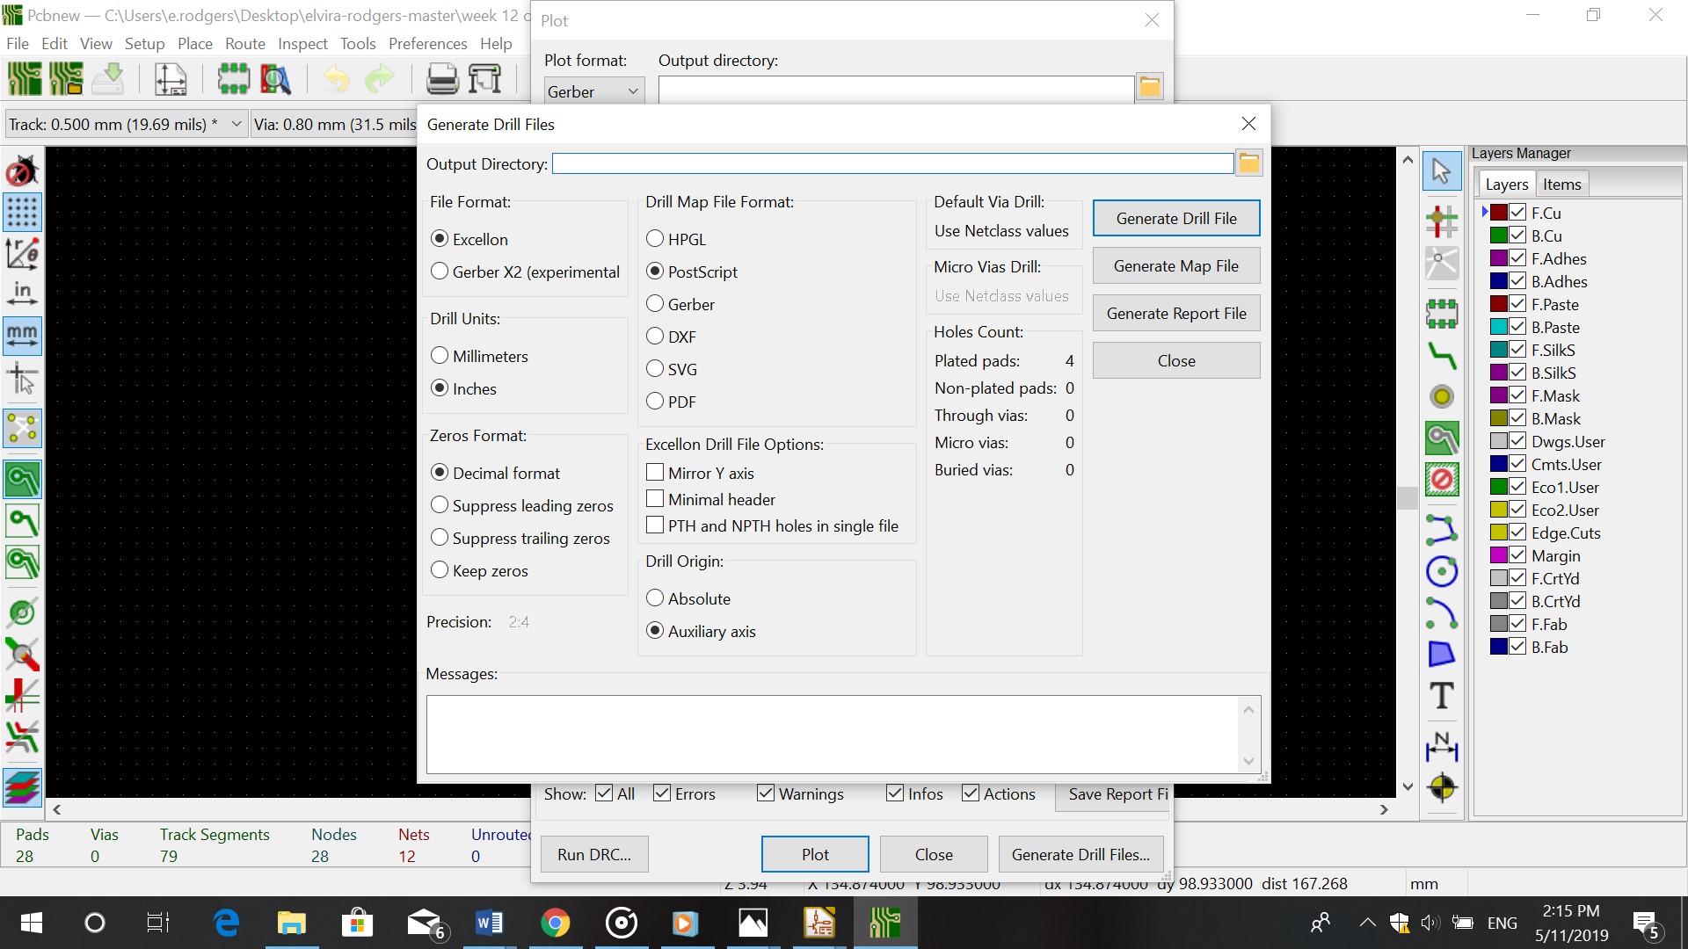The width and height of the screenshot is (1688, 949).
Task: Choose PDF drill map format
Action: [655, 402]
